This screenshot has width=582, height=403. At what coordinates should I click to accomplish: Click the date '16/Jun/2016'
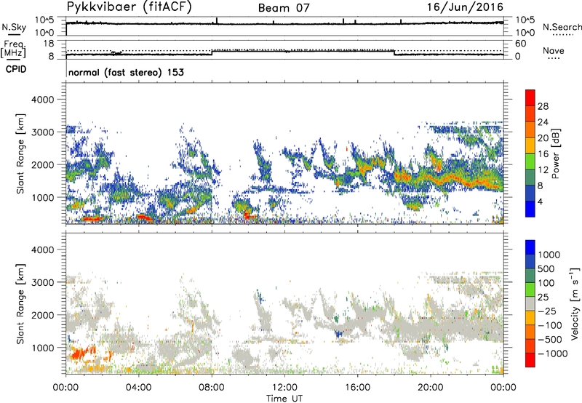pyautogui.click(x=465, y=7)
